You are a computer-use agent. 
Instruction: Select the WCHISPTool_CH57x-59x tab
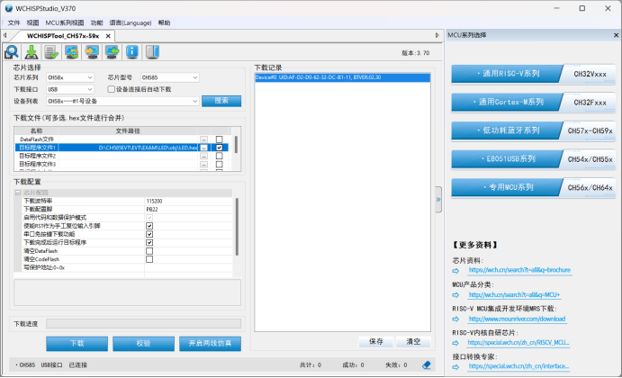click(x=63, y=36)
